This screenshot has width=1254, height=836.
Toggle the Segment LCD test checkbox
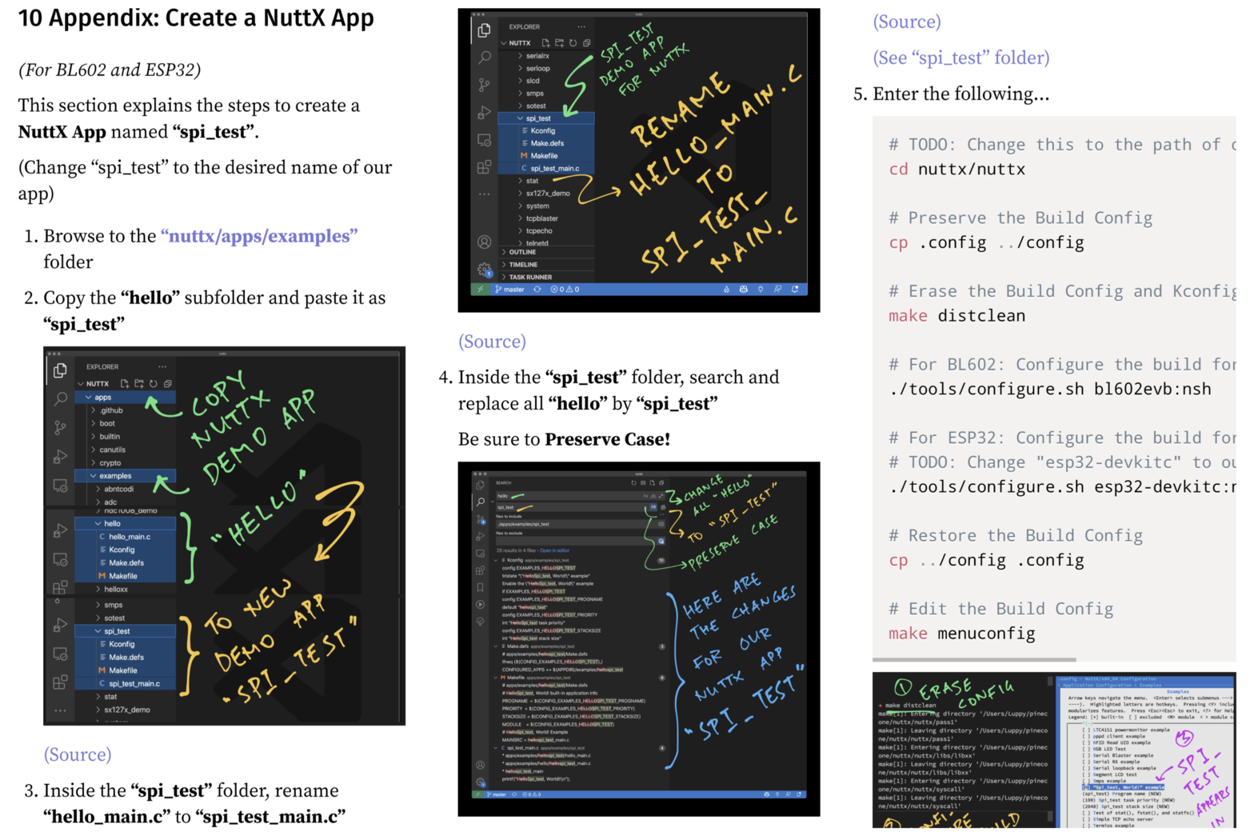tap(1086, 774)
